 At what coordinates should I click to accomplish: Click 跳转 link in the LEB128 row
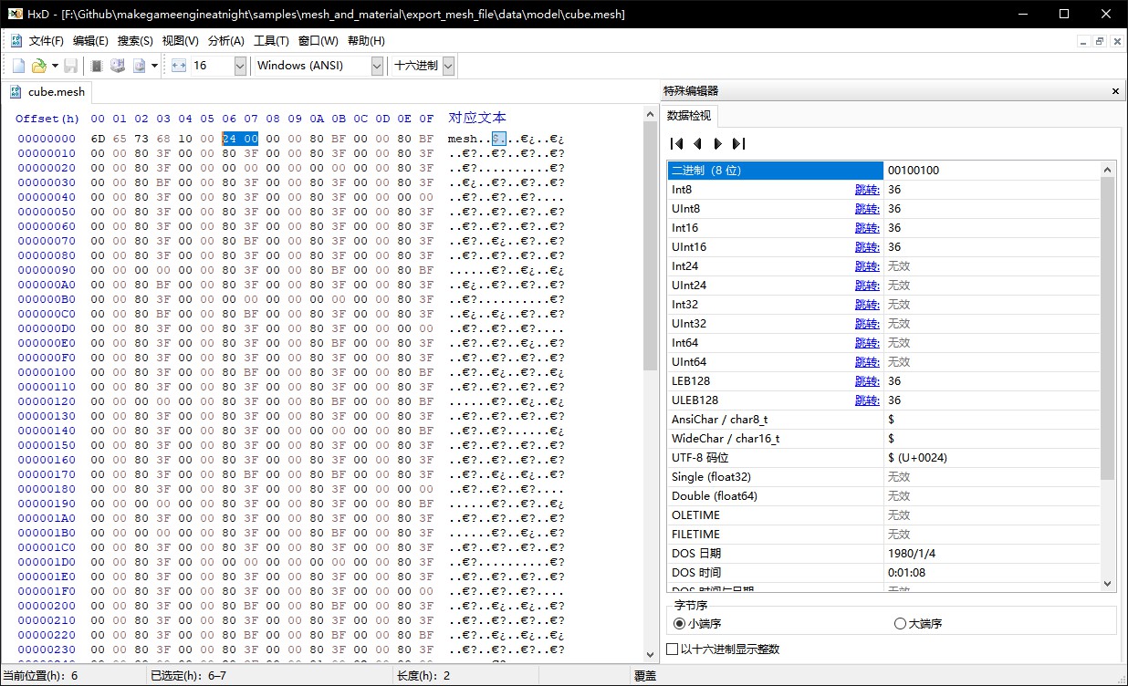867,381
